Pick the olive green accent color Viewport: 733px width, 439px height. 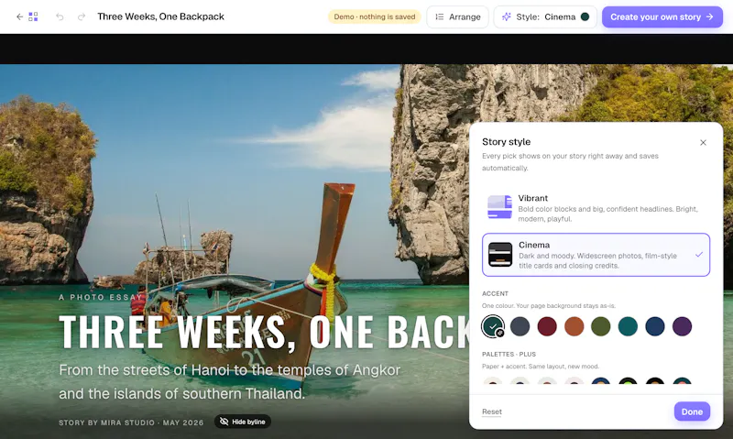[x=601, y=326]
